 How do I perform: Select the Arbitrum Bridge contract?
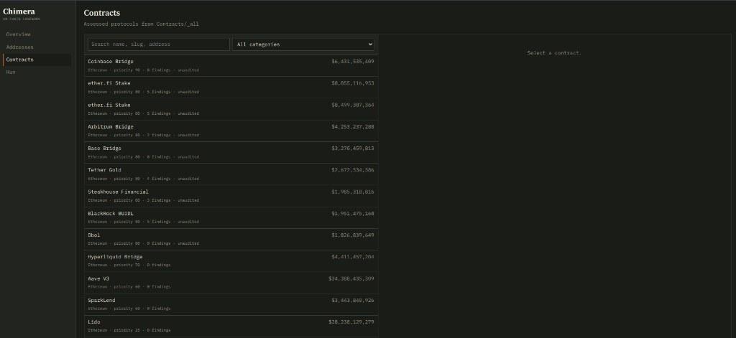point(231,131)
